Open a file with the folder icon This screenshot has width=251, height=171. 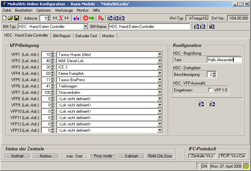[10, 18]
